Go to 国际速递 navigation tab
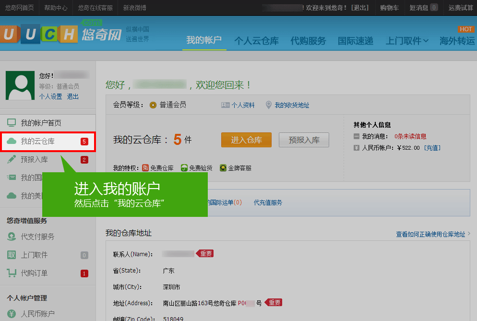The height and width of the screenshot is (321, 477). pyautogui.click(x=355, y=41)
